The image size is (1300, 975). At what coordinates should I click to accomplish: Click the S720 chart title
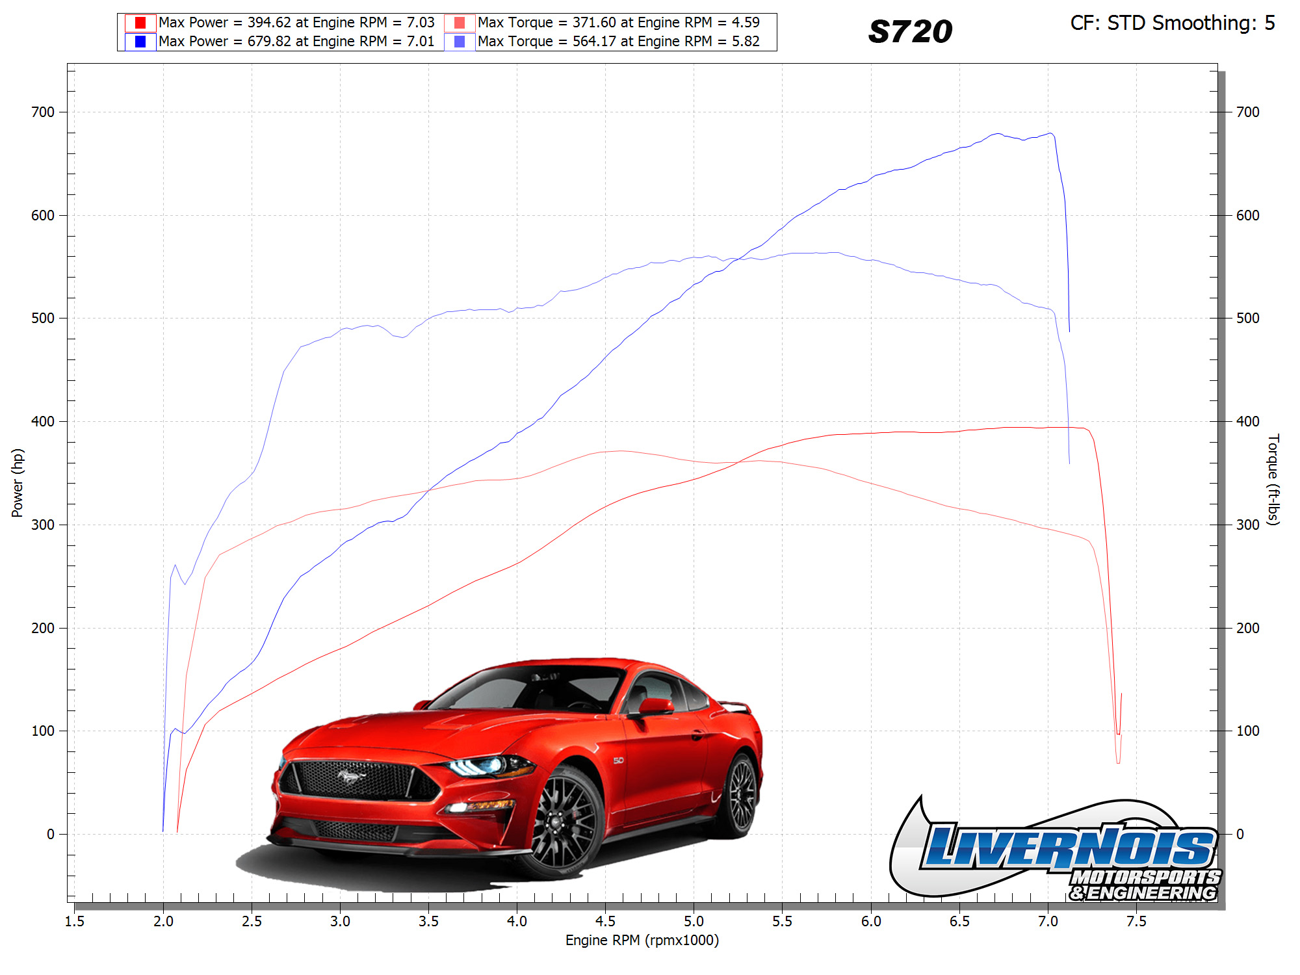coord(910,32)
